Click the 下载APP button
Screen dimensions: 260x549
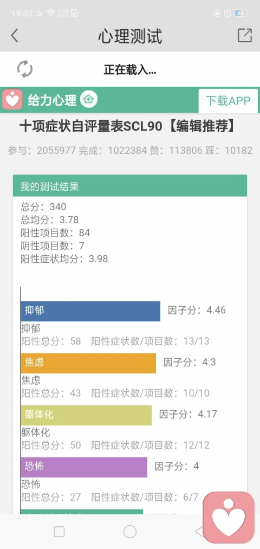(x=228, y=101)
